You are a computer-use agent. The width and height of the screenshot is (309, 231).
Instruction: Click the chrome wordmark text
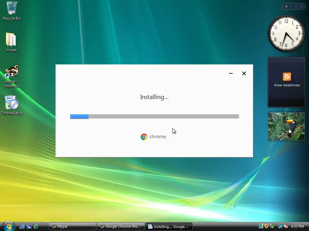click(158, 137)
